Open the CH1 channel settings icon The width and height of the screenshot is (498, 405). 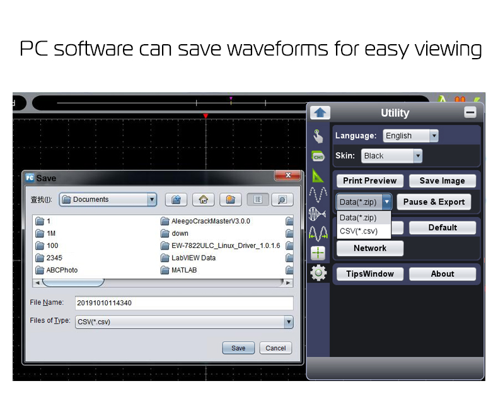tap(318, 156)
